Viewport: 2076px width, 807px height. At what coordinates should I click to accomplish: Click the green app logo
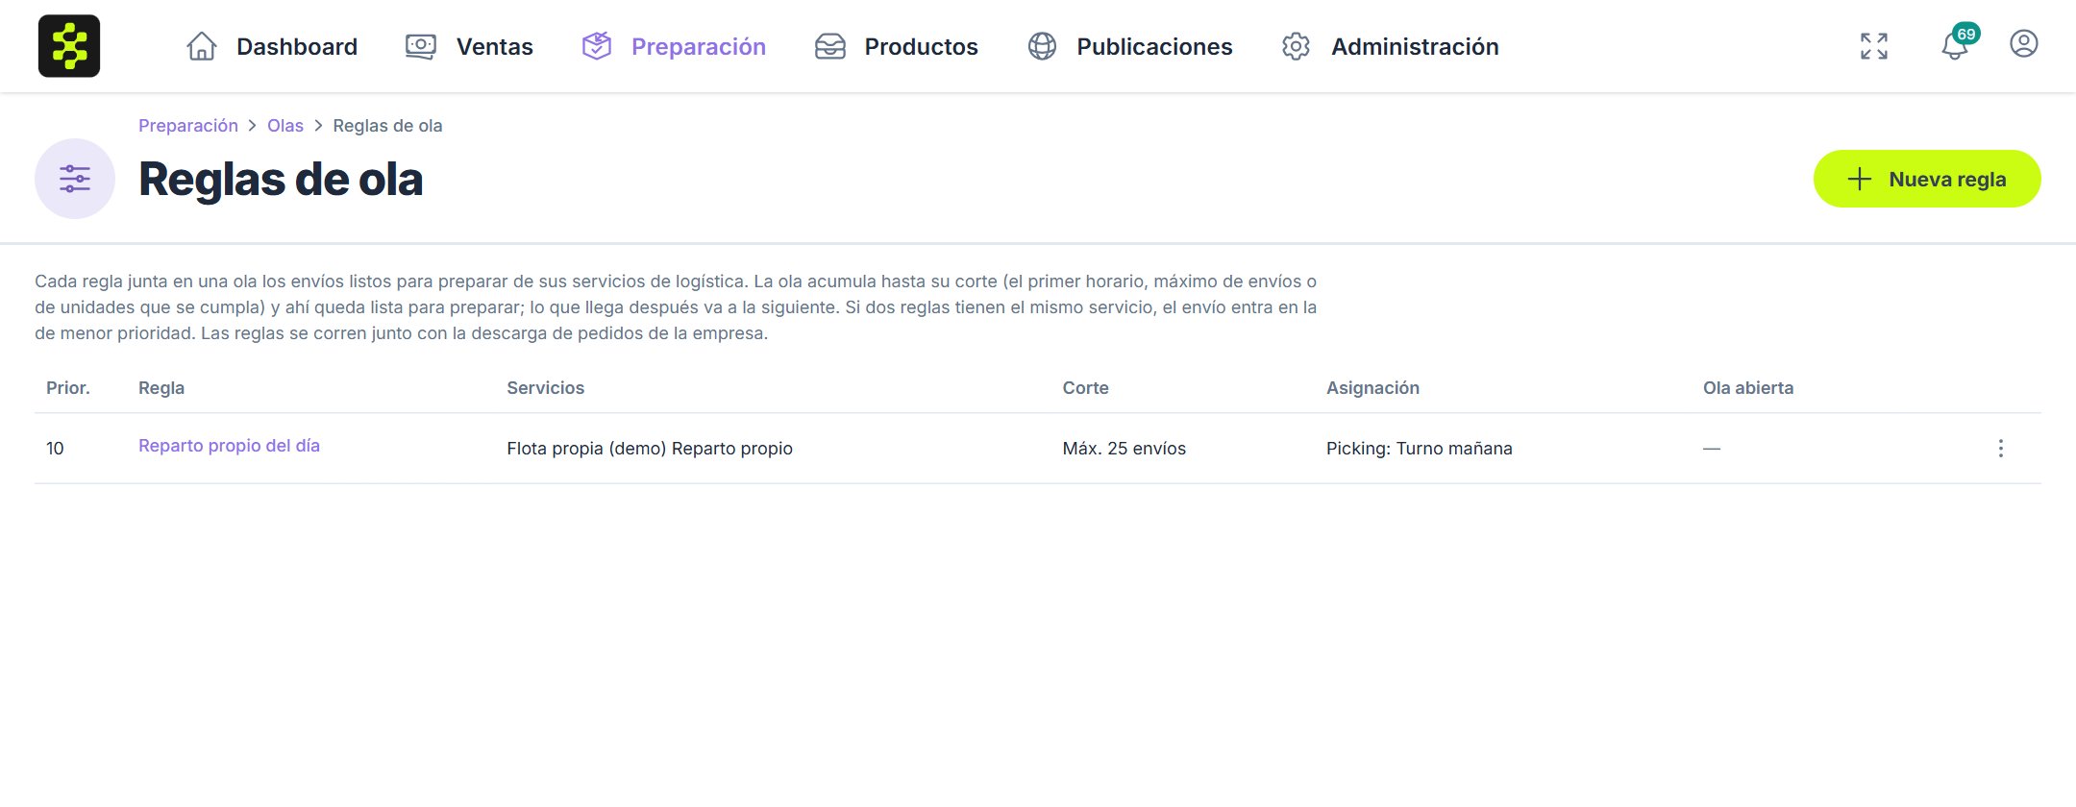(x=69, y=46)
